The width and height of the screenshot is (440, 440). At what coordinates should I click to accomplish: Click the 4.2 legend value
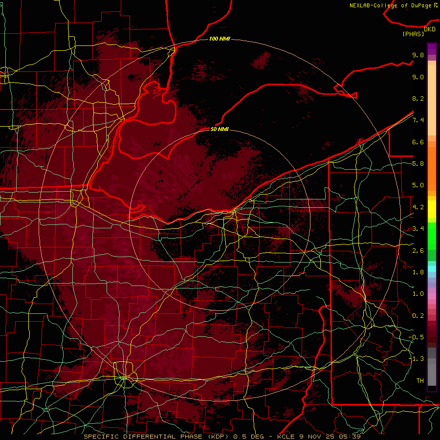tap(418, 207)
